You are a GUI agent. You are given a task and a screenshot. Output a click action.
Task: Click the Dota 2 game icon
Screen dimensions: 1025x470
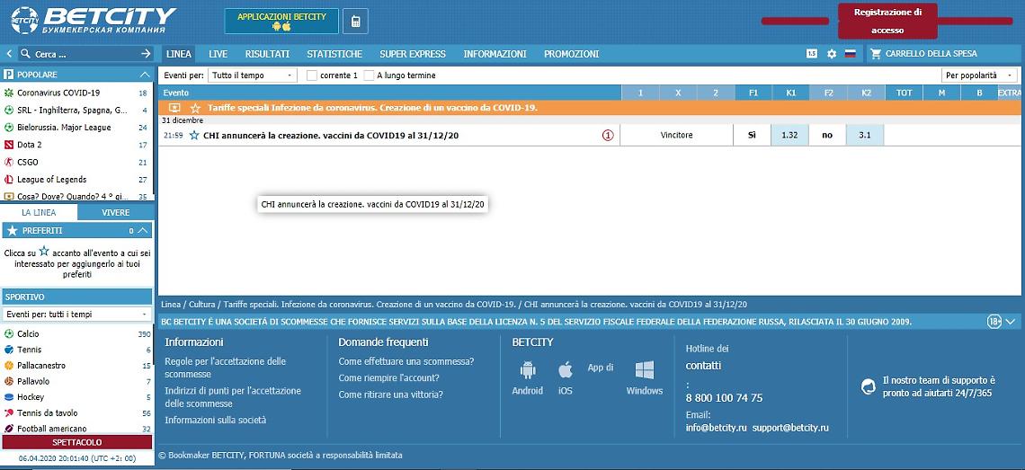(x=8, y=145)
